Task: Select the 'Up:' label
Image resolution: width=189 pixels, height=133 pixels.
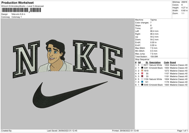Action: coord(137,37)
